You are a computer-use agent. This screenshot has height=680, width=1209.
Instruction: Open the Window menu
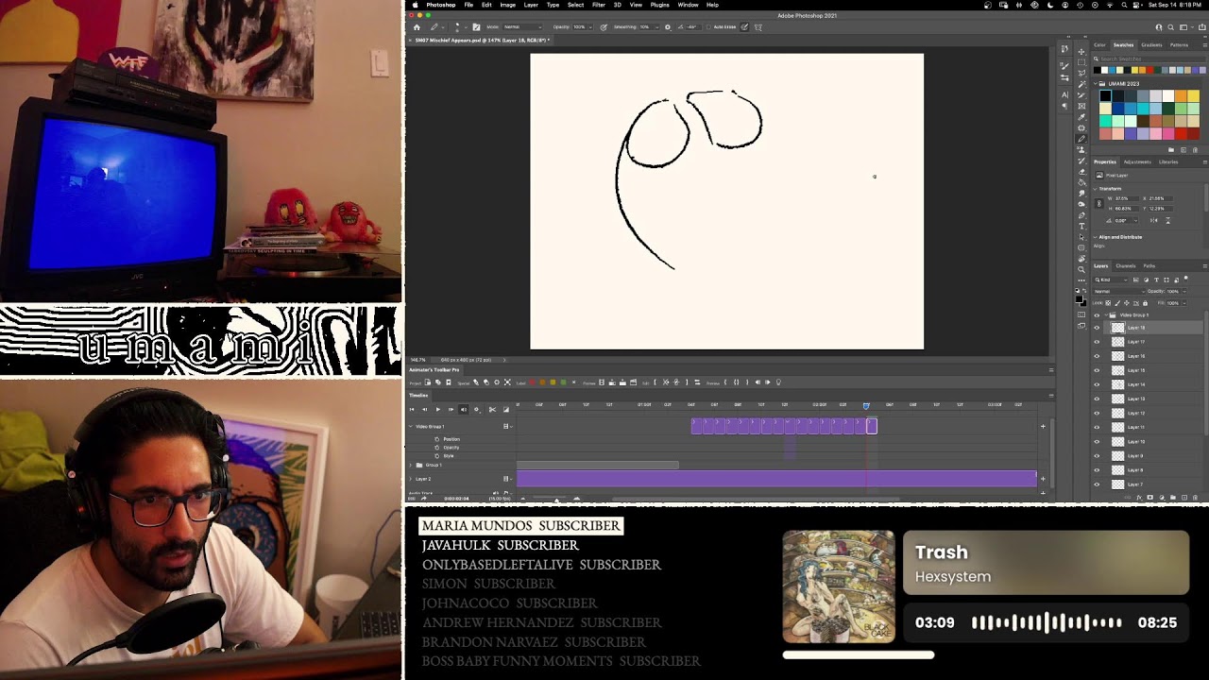click(688, 5)
